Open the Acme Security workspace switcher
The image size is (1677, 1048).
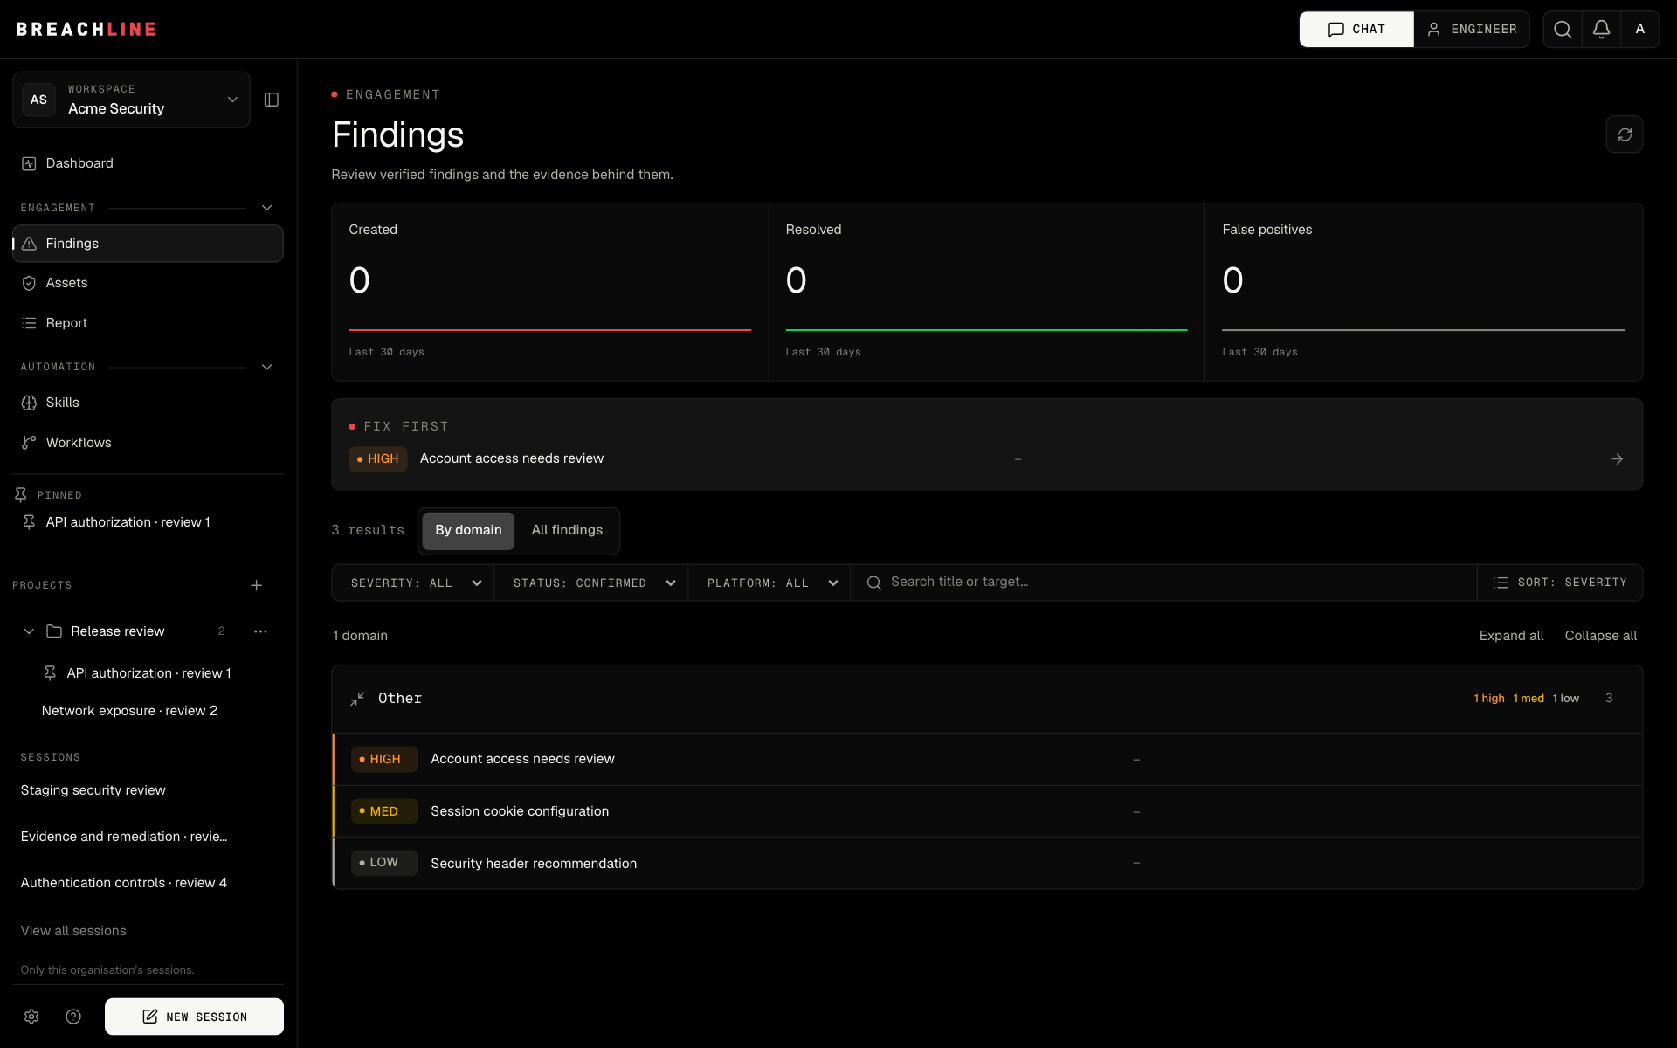(131, 100)
